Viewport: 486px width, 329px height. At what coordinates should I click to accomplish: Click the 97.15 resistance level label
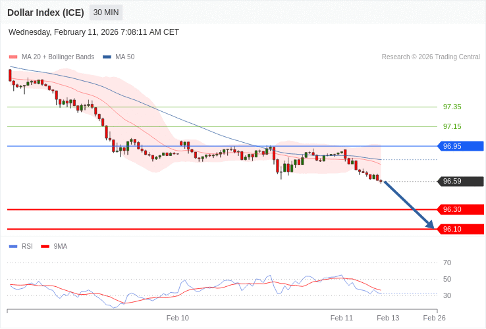(x=452, y=127)
